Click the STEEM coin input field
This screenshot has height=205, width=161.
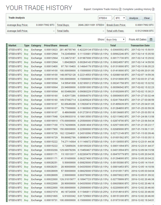(x=105, y=18)
